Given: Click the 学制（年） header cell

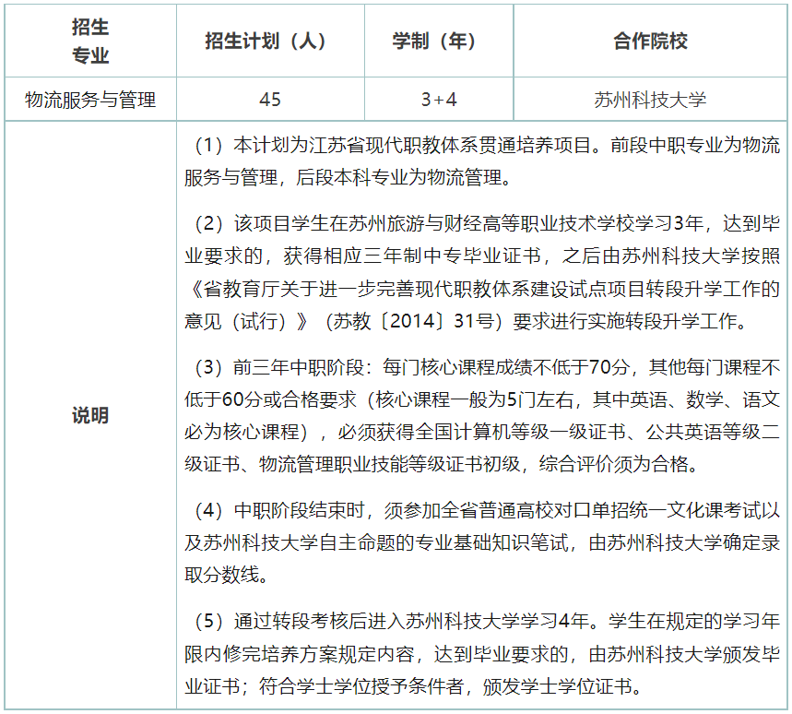Looking at the screenshot, I should (439, 41).
